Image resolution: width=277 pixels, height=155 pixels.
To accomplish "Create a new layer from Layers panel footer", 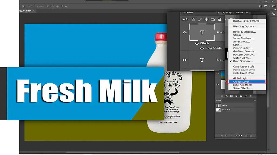I will coord(246,96).
